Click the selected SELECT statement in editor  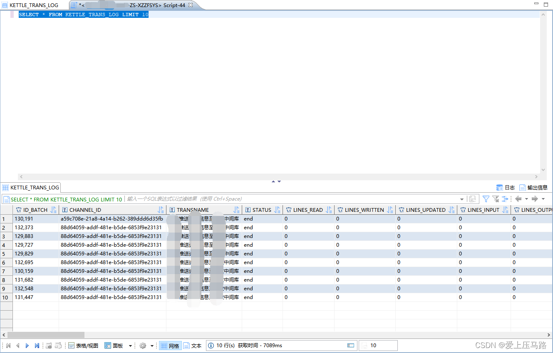click(x=84, y=15)
